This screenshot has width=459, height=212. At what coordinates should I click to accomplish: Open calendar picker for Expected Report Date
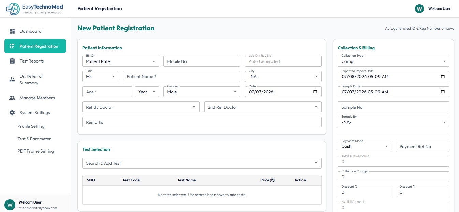coord(443,76)
